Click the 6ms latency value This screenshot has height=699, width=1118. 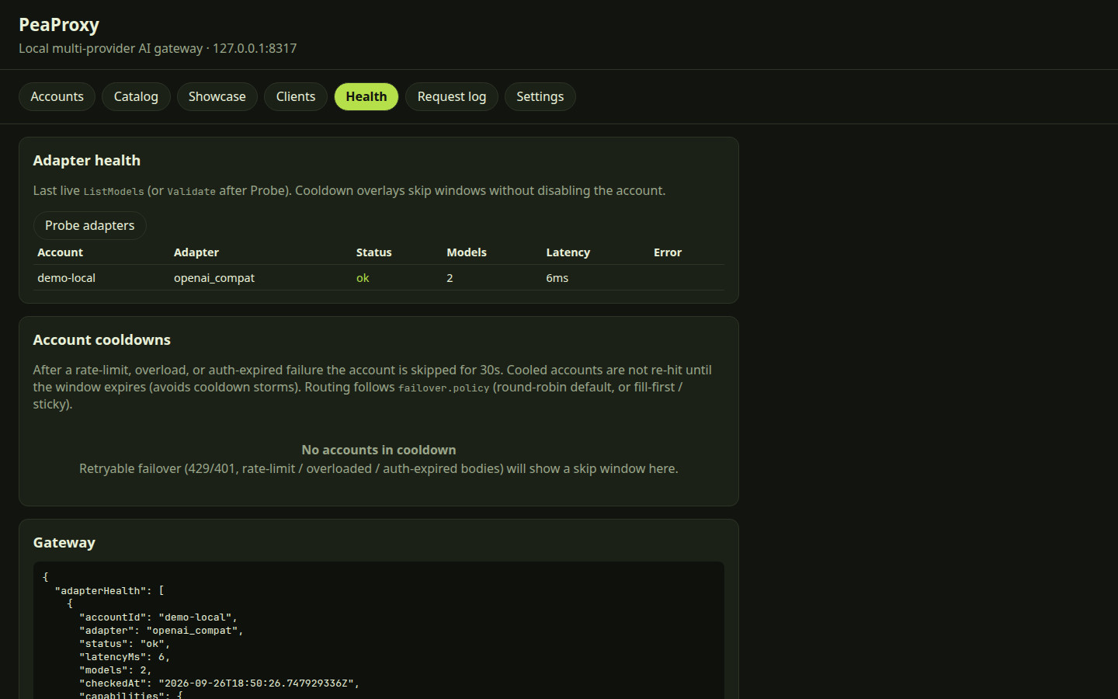tap(557, 278)
